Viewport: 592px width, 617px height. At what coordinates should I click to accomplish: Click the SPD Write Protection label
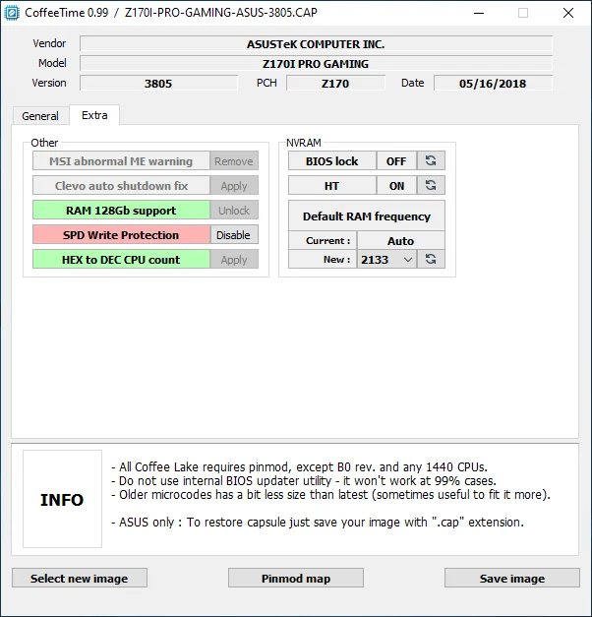pos(121,235)
